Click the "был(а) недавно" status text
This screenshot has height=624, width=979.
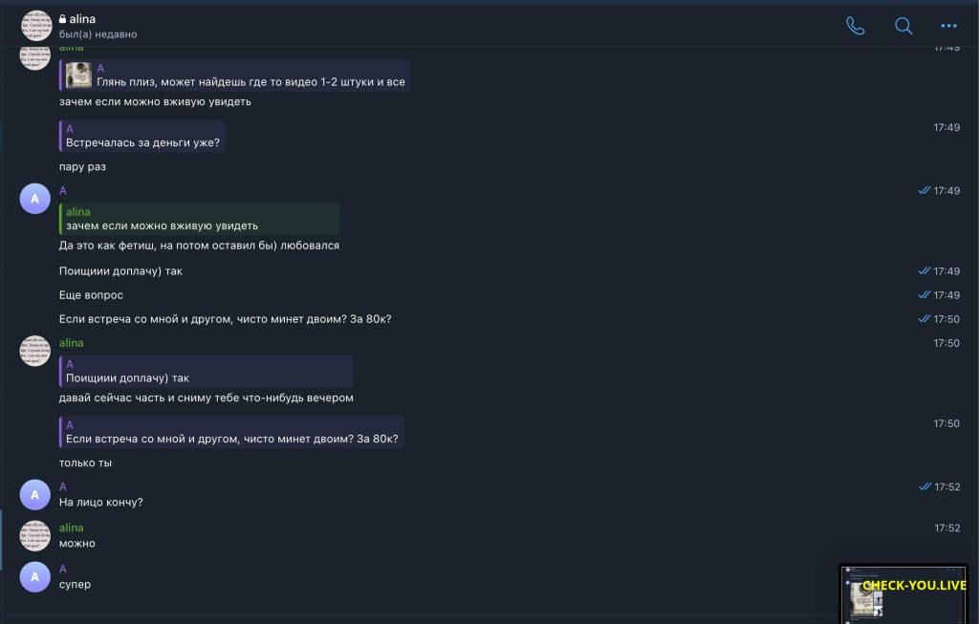click(98, 34)
